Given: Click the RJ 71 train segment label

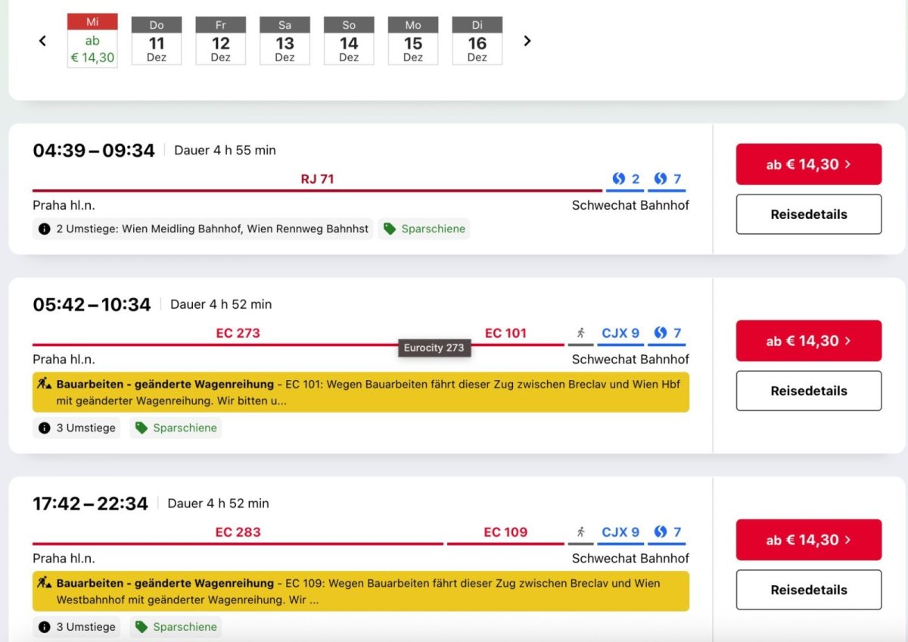Looking at the screenshot, I should 317,179.
